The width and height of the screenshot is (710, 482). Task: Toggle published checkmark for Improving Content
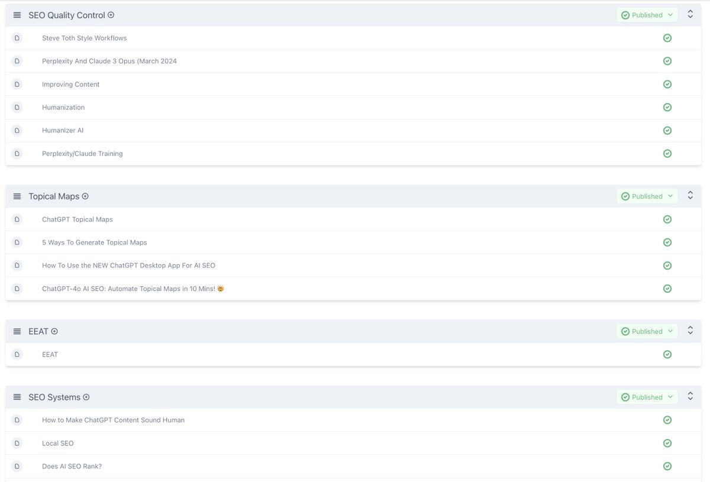[x=667, y=84]
